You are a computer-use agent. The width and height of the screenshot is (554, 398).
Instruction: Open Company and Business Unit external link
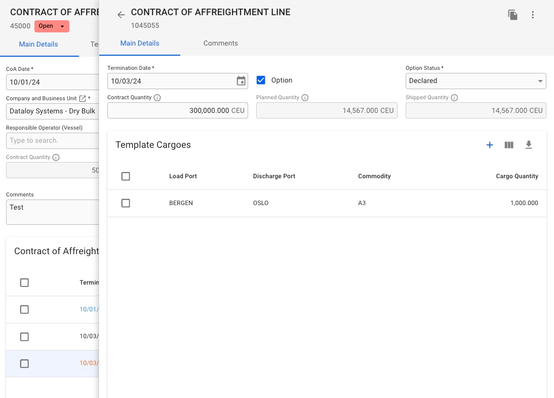83,98
